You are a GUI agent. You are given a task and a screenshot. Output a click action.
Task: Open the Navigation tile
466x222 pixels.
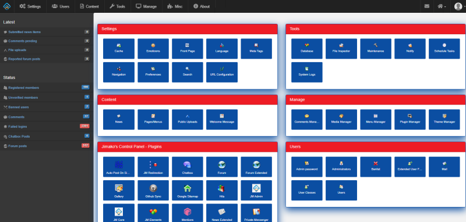pyautogui.click(x=119, y=72)
